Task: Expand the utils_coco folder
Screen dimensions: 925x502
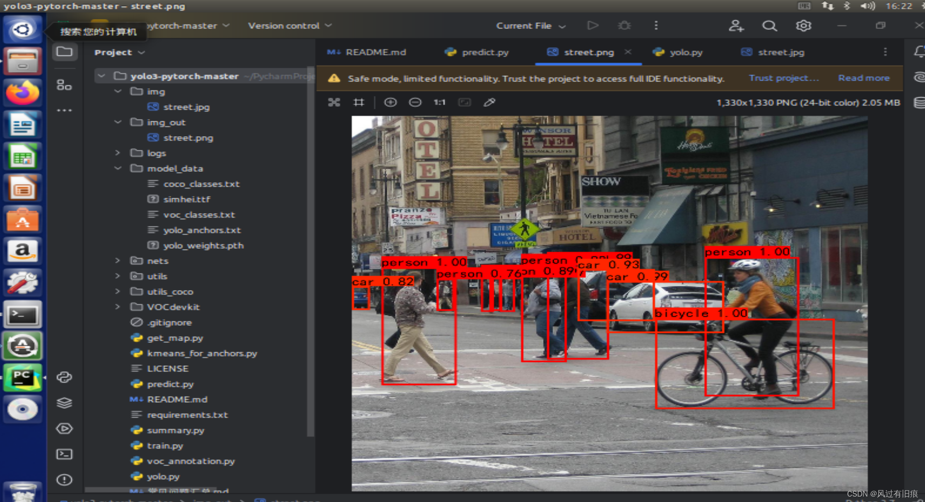Action: pyautogui.click(x=118, y=291)
